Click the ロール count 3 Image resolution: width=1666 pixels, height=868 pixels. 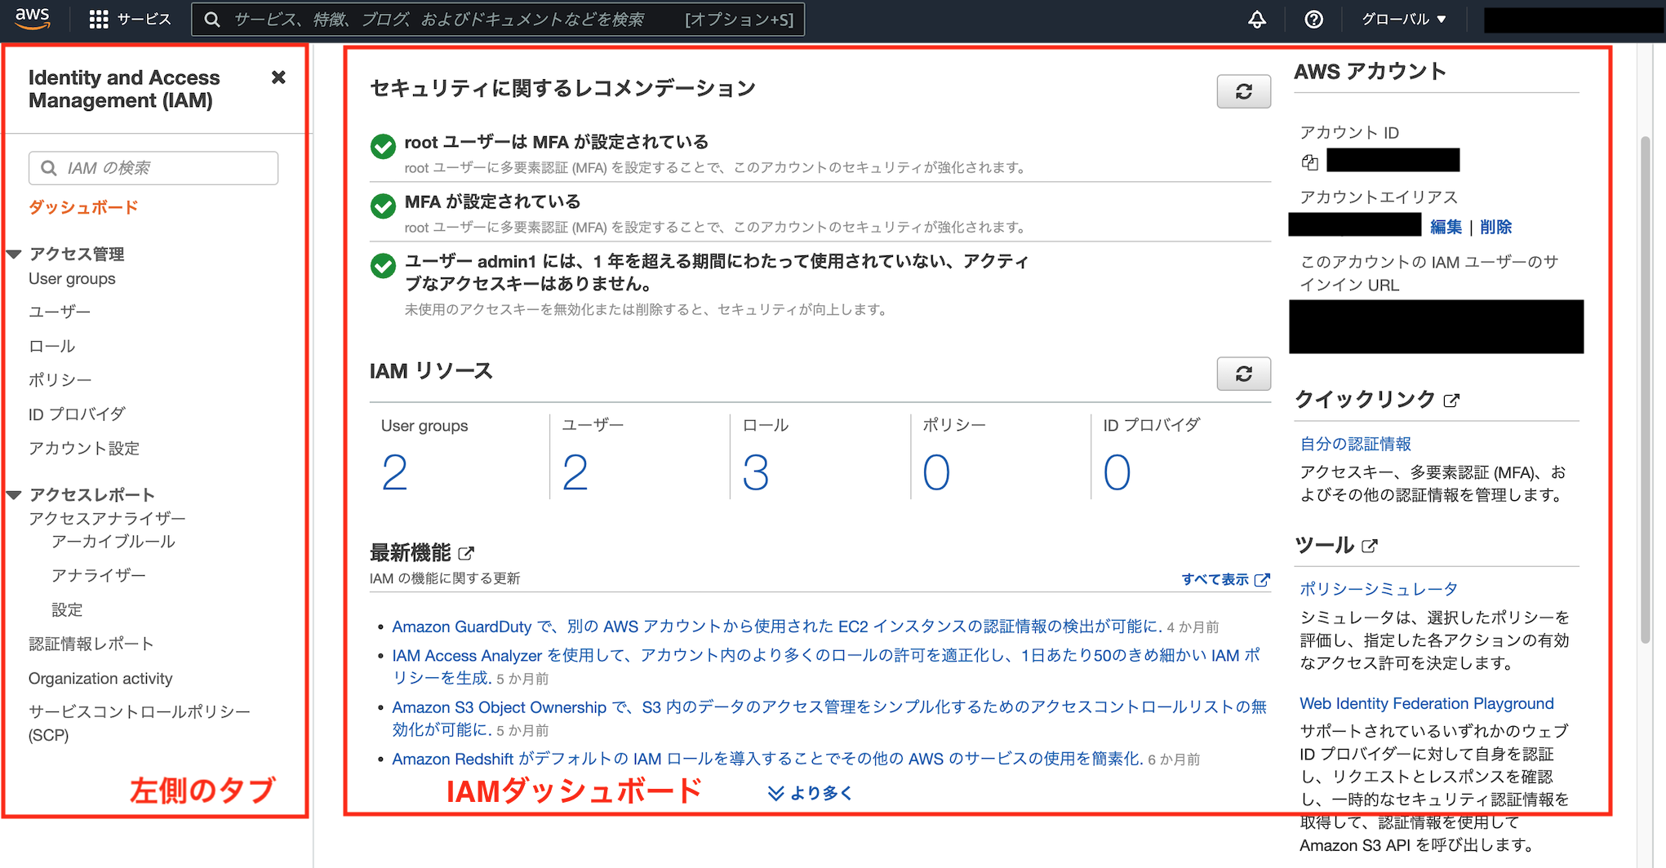point(755,473)
